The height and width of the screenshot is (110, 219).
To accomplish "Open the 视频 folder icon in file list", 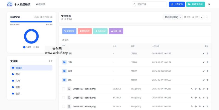I will [x=64, y=71].
